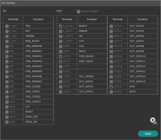Select the RESET function cell

click(x=38, y=112)
